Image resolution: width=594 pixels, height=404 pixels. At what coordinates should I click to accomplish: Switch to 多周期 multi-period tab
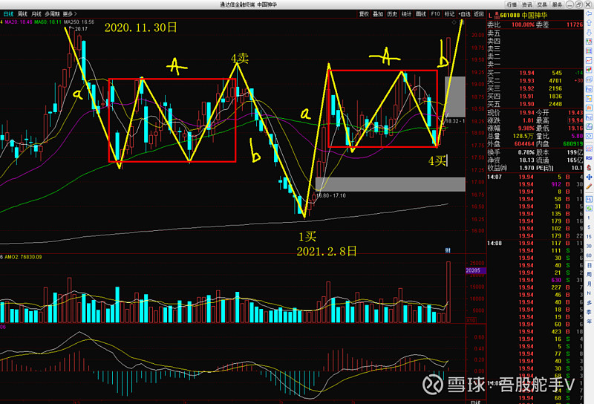click(x=52, y=14)
